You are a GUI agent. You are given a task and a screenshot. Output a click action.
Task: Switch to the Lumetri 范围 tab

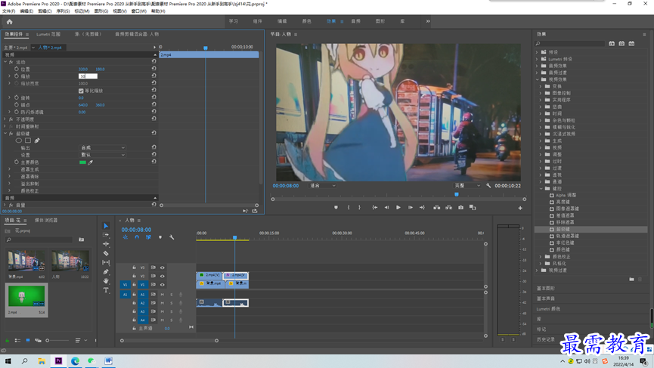[48, 34]
